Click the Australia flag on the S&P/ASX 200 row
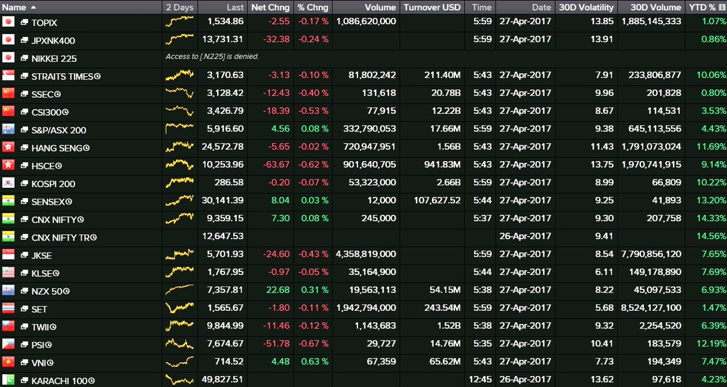This screenshot has width=727, height=387. point(8,129)
